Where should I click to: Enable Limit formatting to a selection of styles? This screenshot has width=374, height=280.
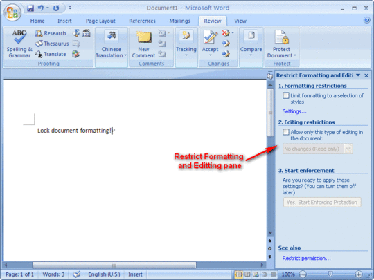click(286, 95)
